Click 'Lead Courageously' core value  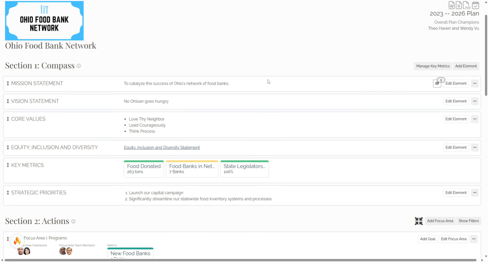tap(147, 125)
